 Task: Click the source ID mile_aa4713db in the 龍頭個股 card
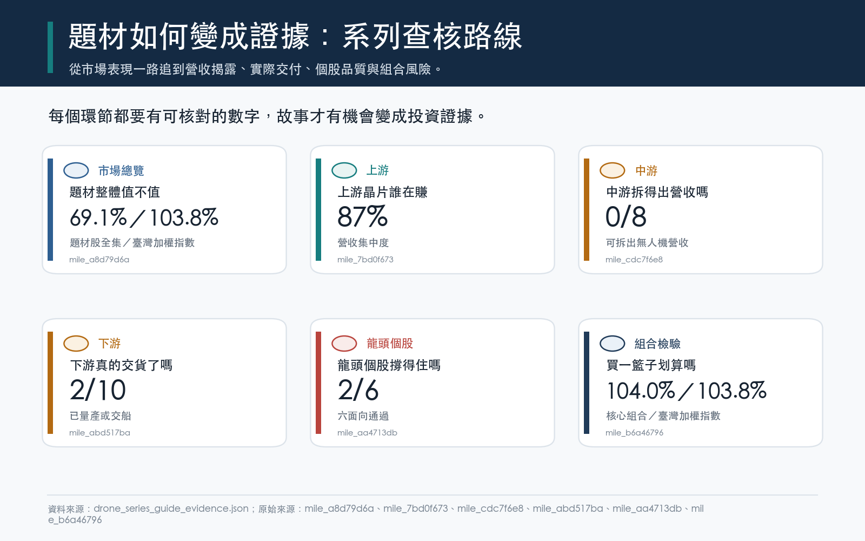(x=368, y=433)
